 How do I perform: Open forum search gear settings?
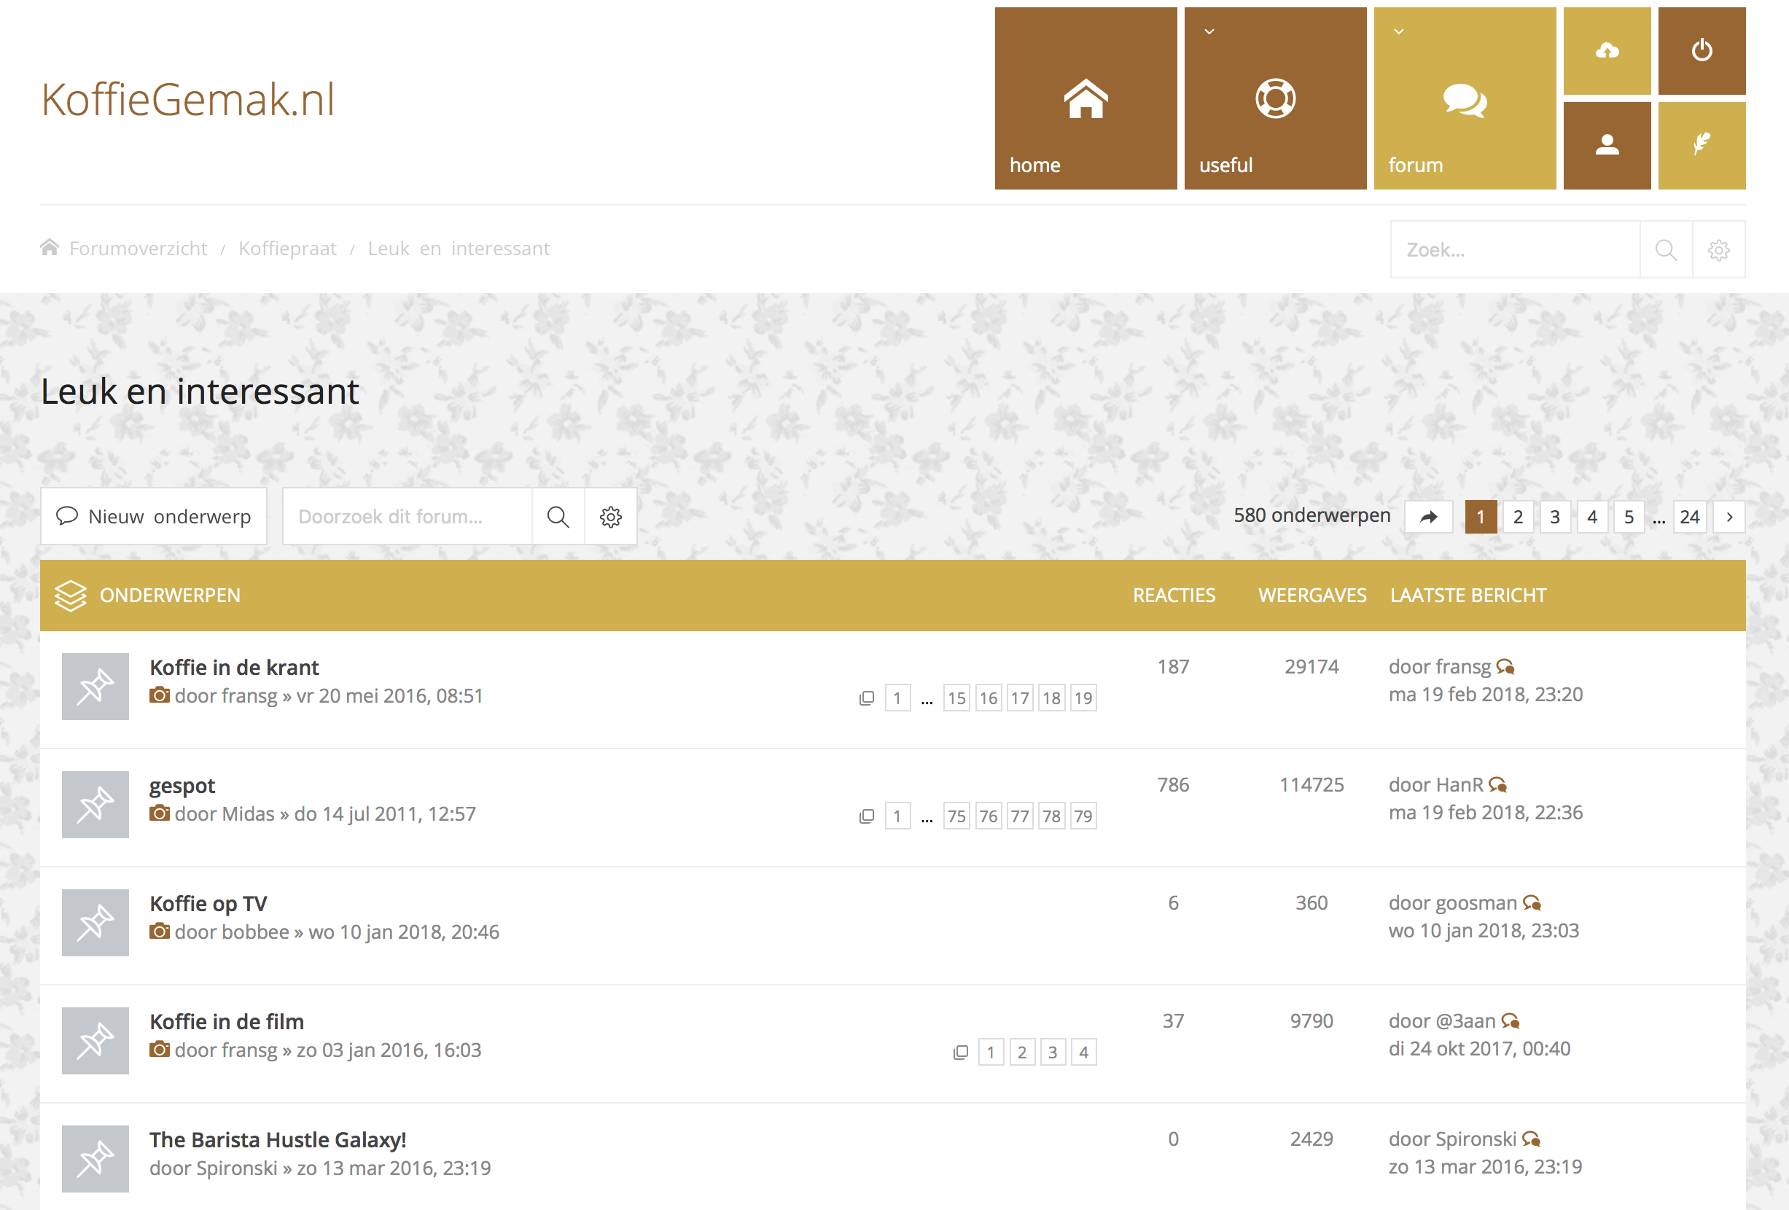click(x=610, y=517)
